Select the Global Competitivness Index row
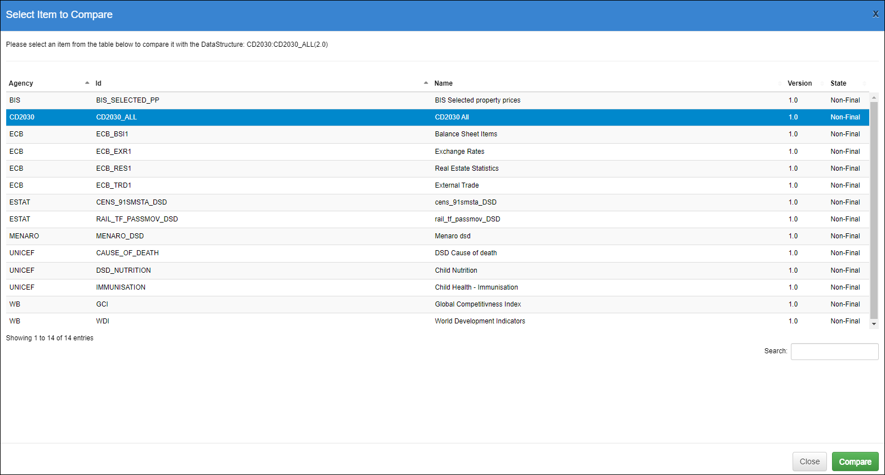 coord(477,304)
